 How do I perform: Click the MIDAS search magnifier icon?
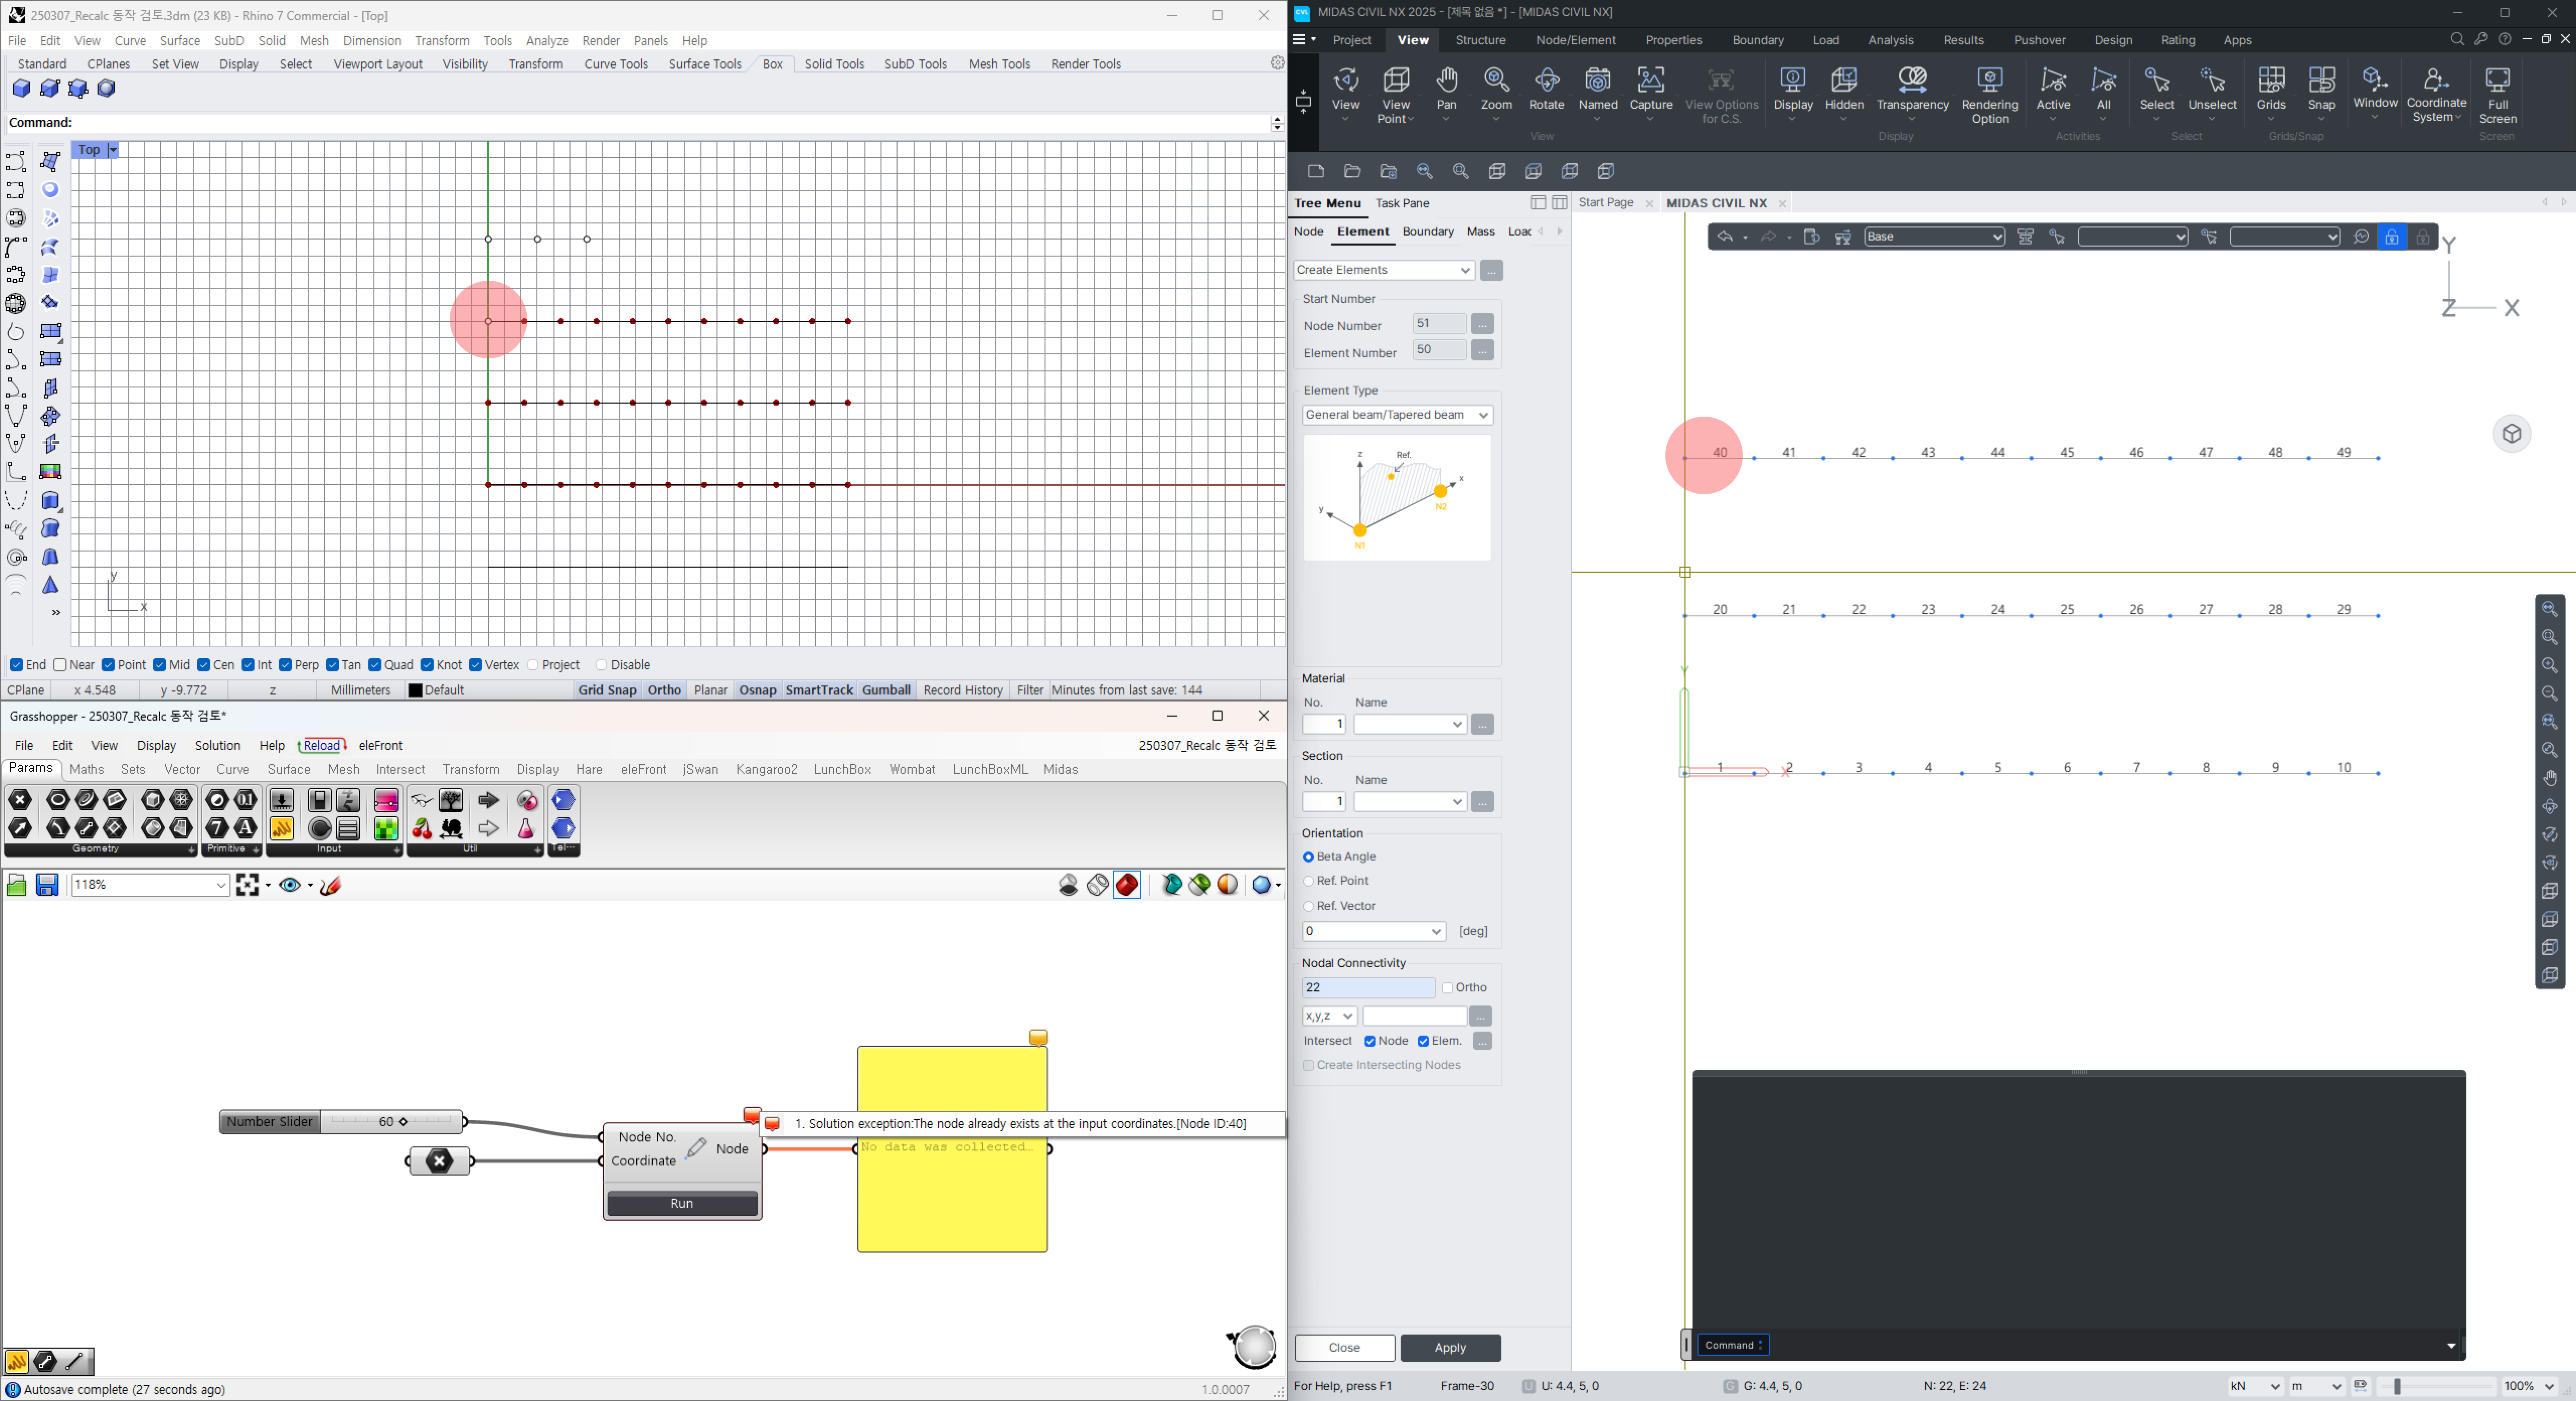click(x=2457, y=40)
